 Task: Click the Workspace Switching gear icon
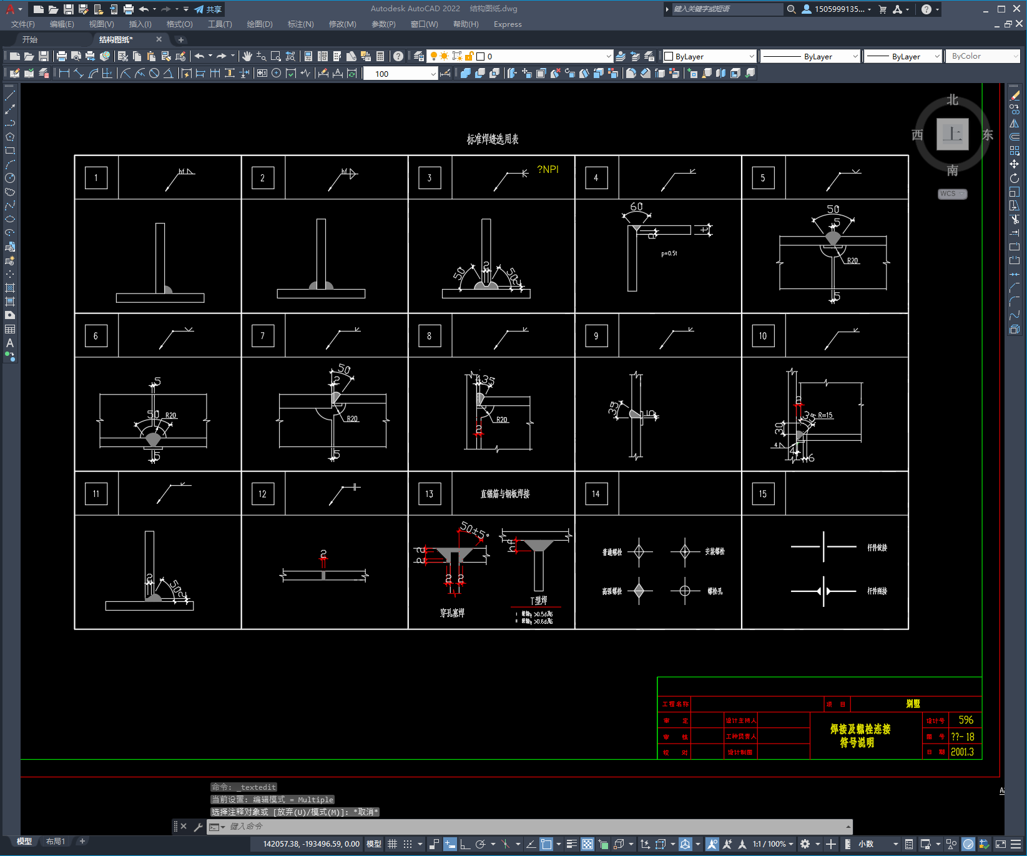(x=805, y=844)
